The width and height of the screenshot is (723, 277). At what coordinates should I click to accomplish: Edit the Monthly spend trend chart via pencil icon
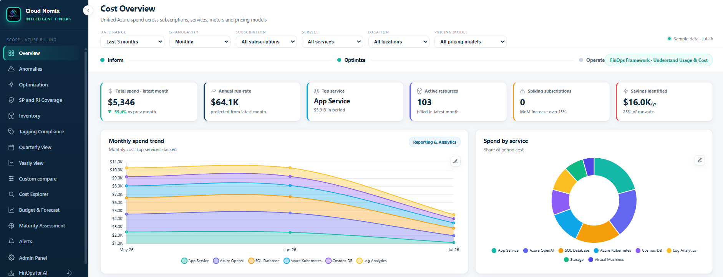455,161
